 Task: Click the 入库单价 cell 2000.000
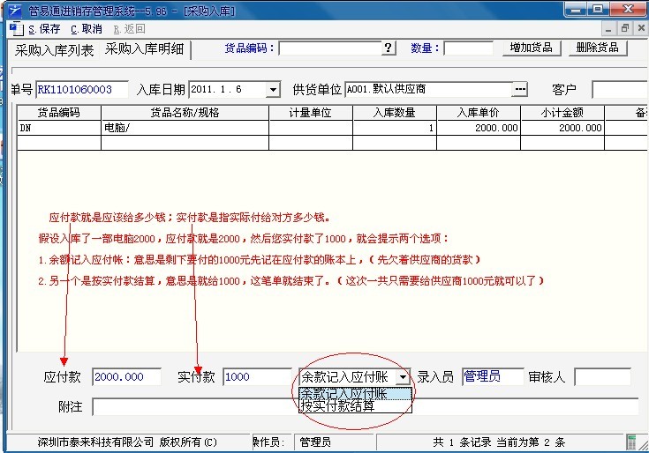point(479,128)
